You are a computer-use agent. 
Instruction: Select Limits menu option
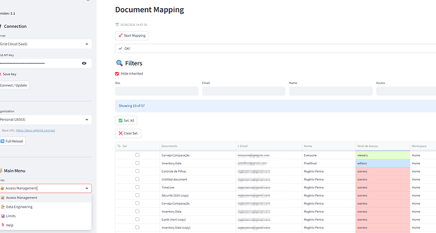[45, 216]
